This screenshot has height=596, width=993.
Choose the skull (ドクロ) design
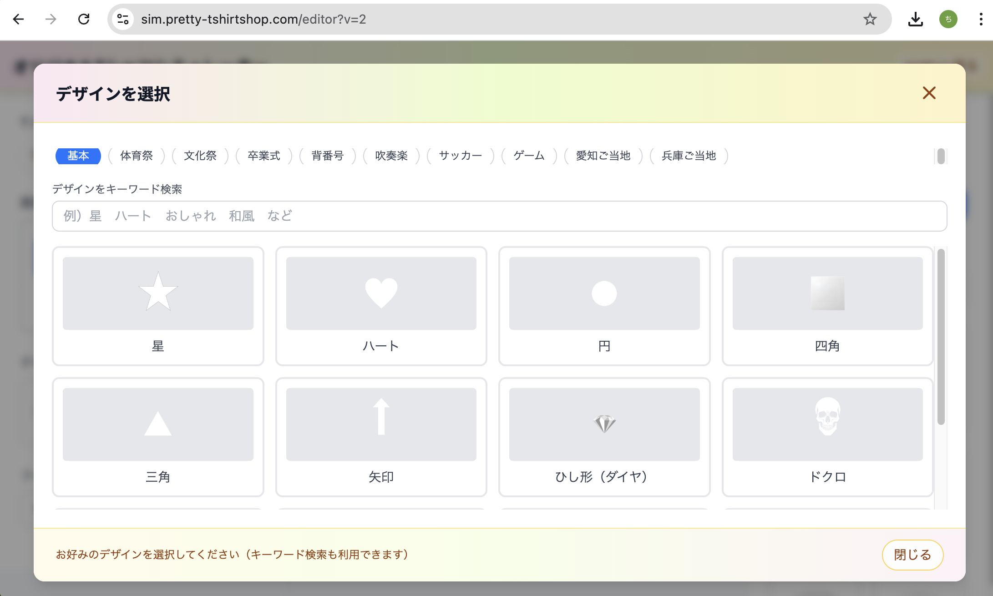point(827,437)
